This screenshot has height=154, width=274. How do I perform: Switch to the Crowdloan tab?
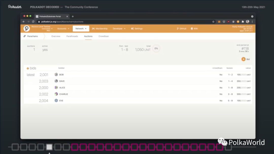coord(104,36)
